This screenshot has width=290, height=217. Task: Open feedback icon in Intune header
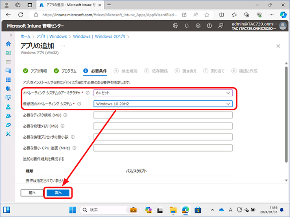pos(220,26)
